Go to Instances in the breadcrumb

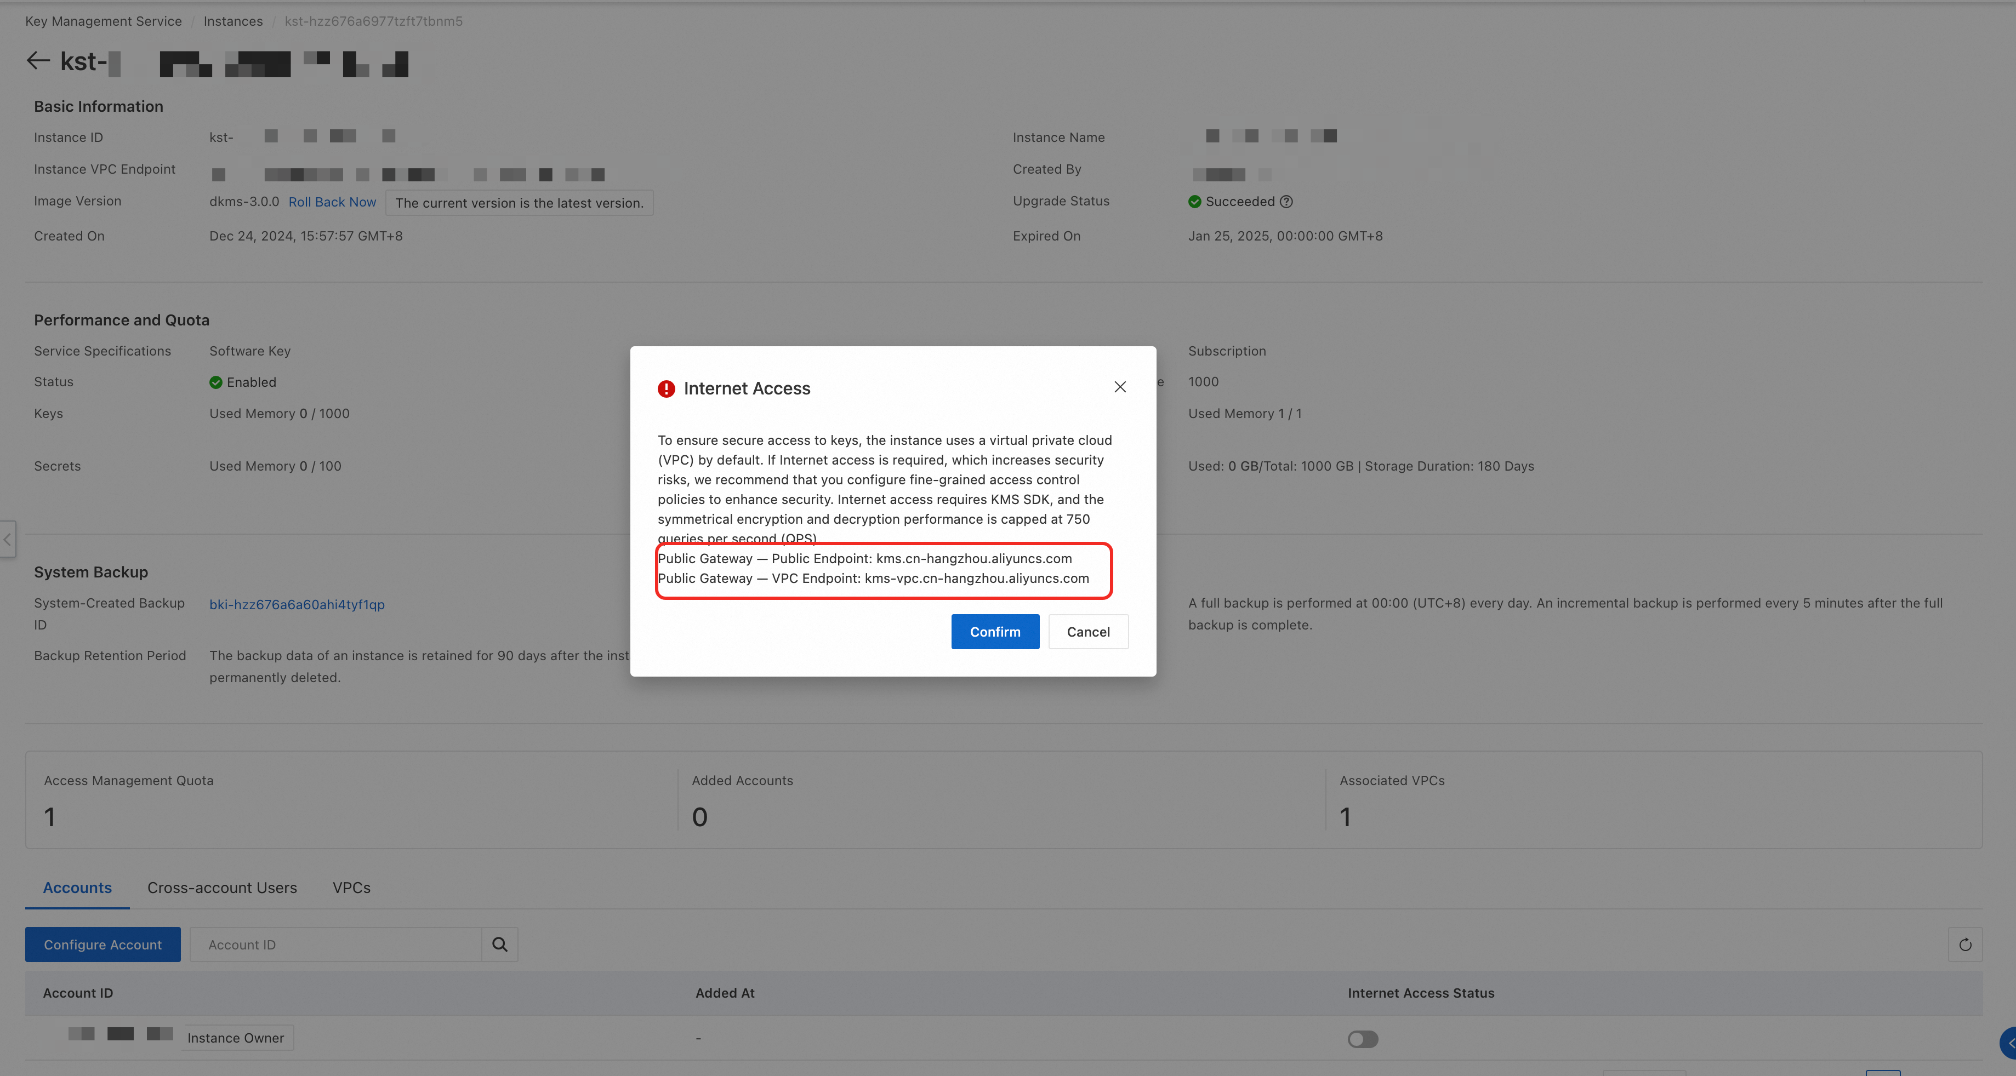click(x=233, y=21)
